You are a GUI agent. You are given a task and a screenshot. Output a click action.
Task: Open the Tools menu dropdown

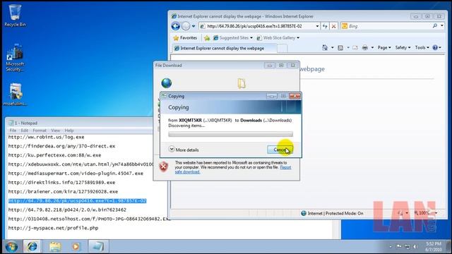point(422,47)
